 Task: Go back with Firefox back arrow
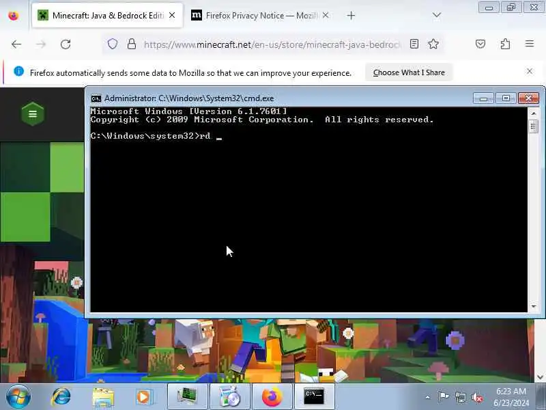pyautogui.click(x=16, y=44)
